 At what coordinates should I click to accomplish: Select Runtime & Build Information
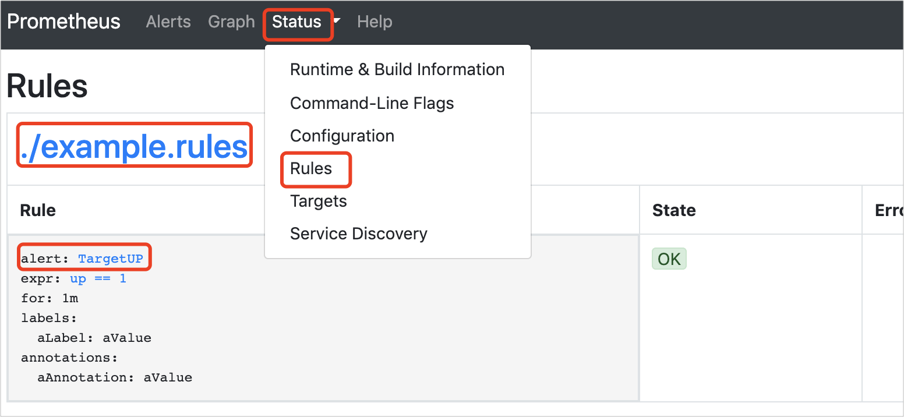pos(397,69)
